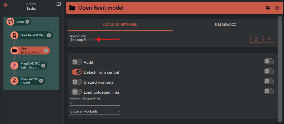Remove the Loop task
This screenshot has width=284, height=124.
click(x=27, y=22)
